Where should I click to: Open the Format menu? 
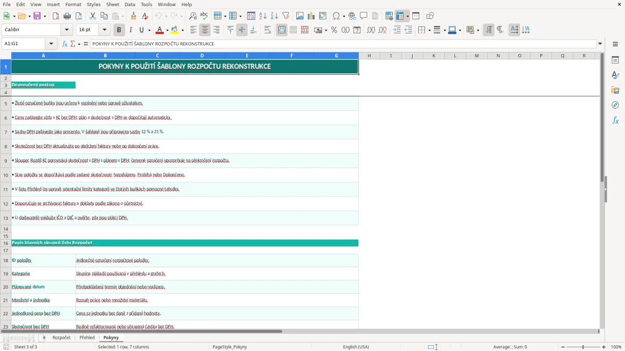[73, 4]
